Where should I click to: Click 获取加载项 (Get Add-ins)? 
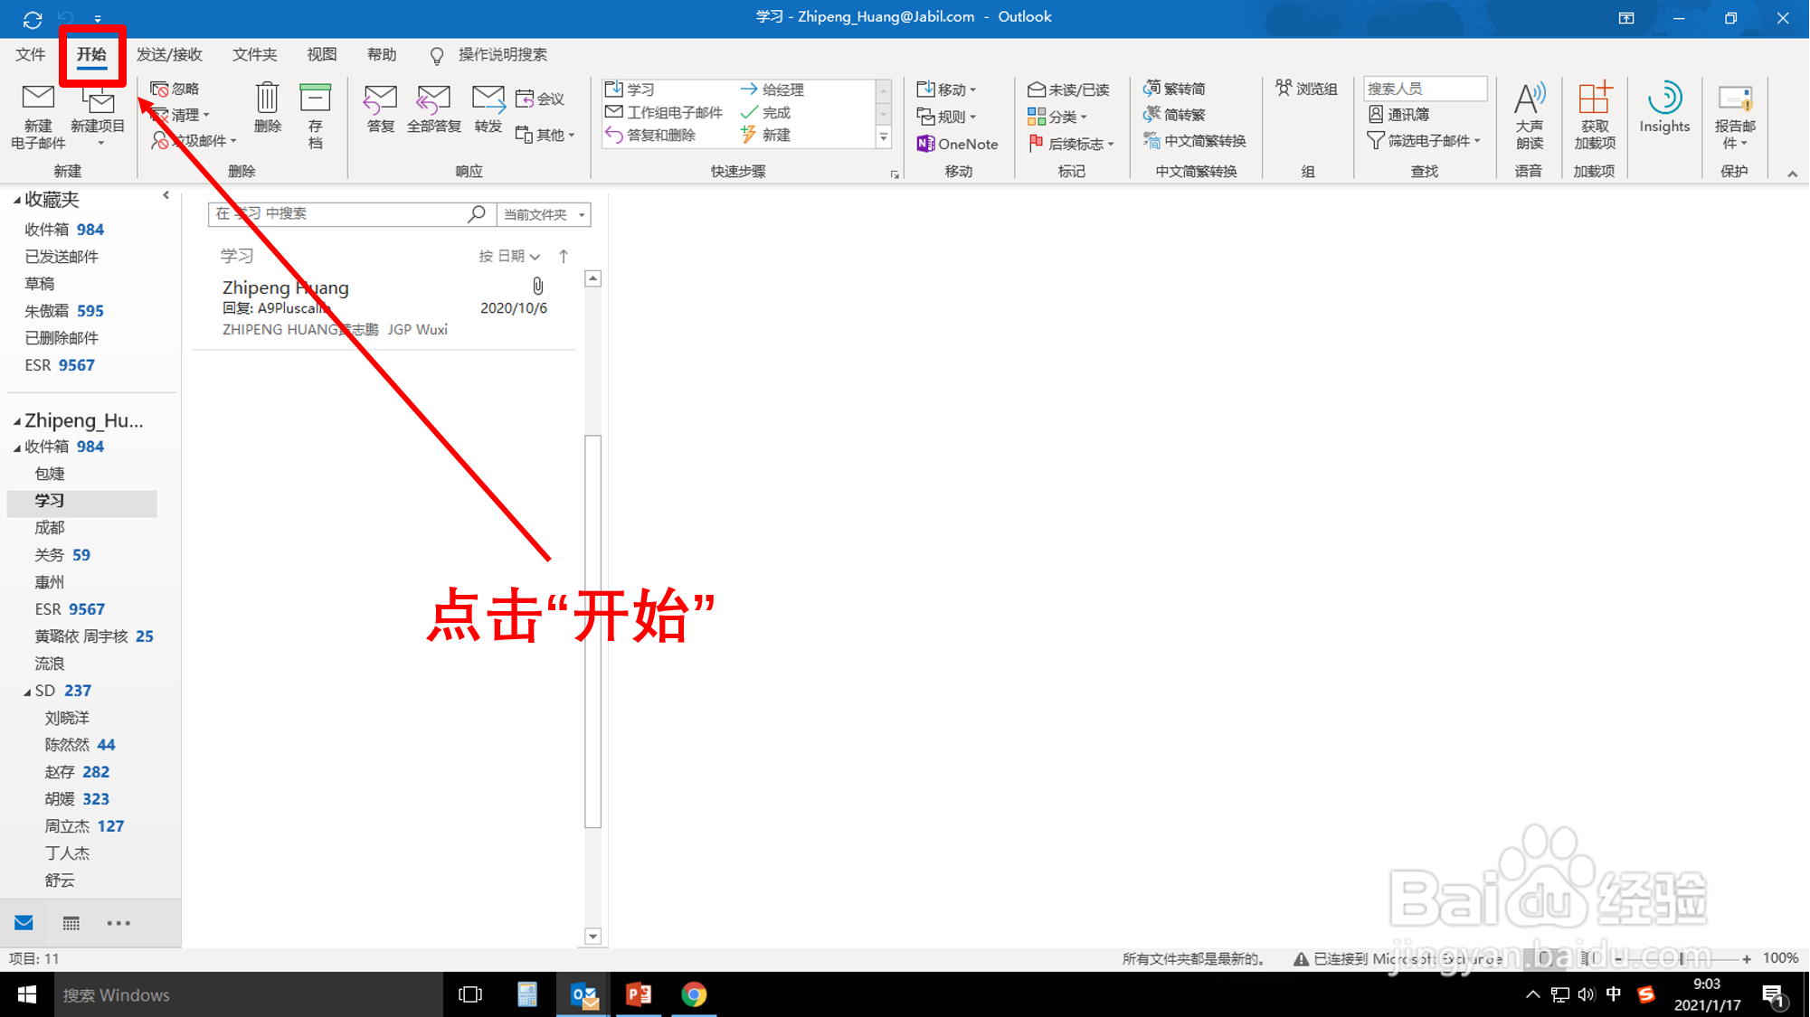click(x=1595, y=116)
